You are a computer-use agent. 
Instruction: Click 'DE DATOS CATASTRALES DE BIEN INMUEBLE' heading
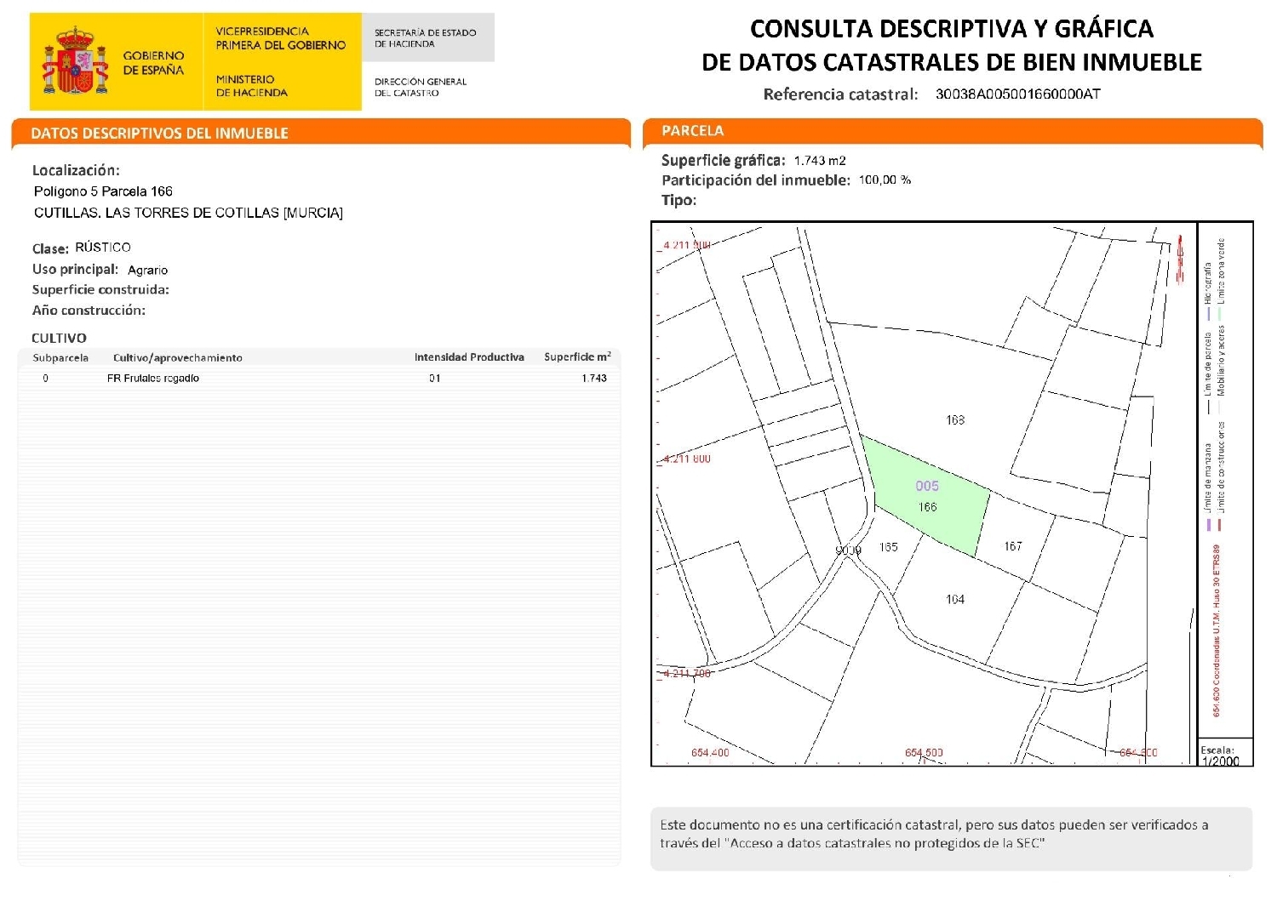(951, 62)
